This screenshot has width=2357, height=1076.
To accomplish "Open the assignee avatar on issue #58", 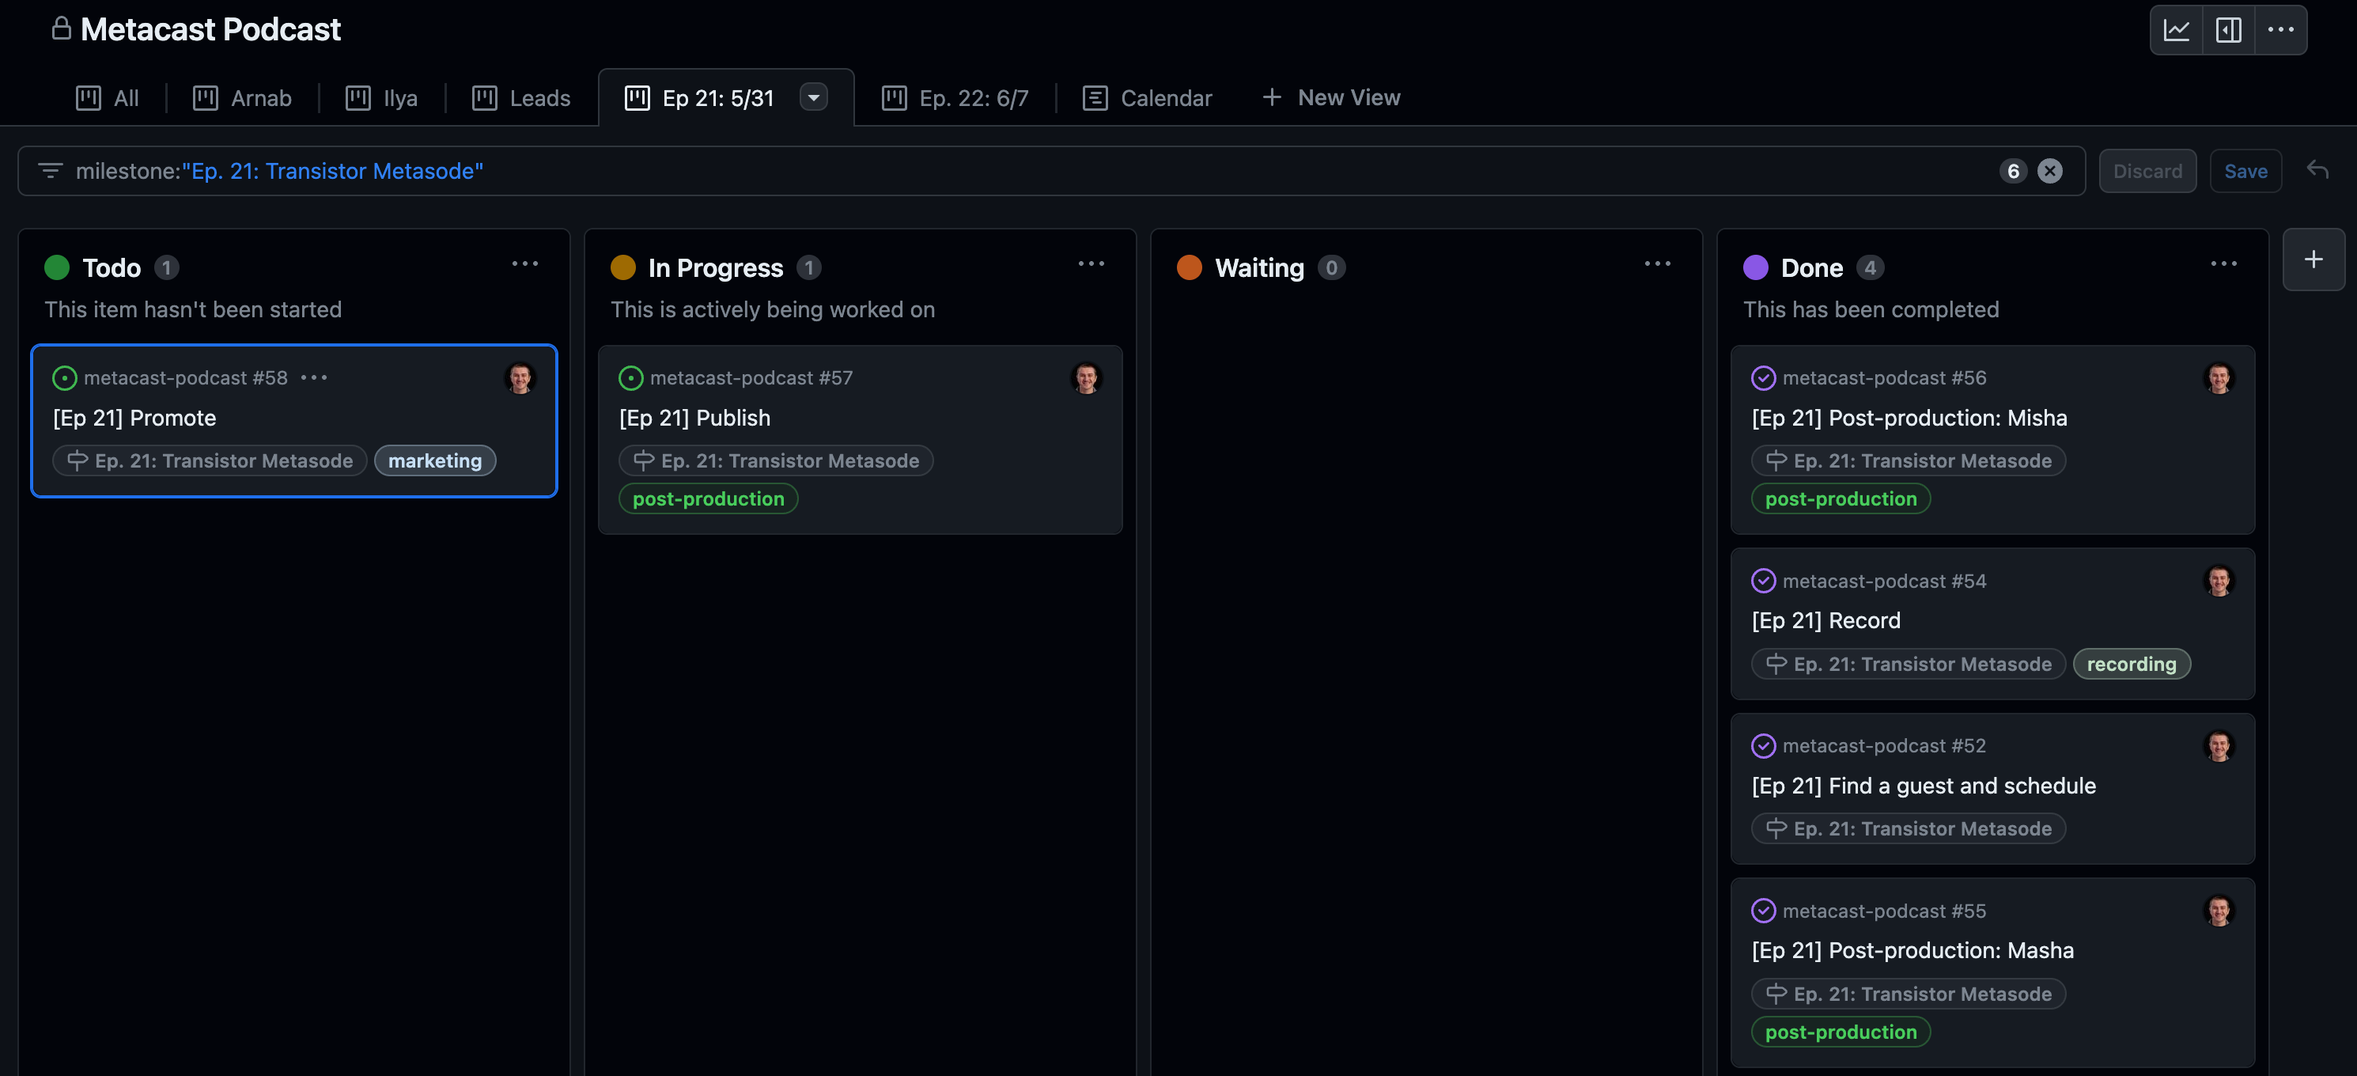I will pyautogui.click(x=520, y=378).
